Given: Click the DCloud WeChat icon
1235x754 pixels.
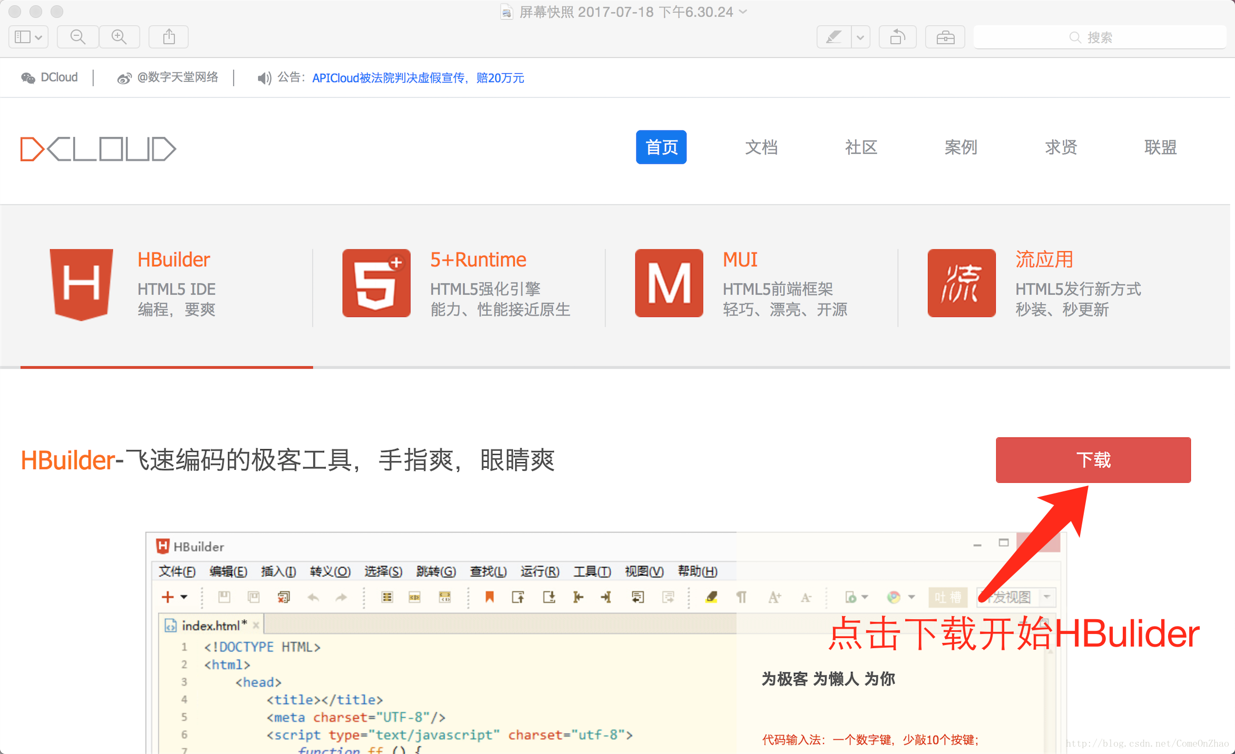Looking at the screenshot, I should pos(28,78).
